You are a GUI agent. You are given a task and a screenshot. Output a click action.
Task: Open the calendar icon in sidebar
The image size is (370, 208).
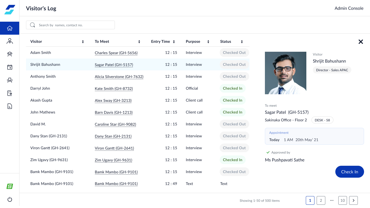click(10, 67)
